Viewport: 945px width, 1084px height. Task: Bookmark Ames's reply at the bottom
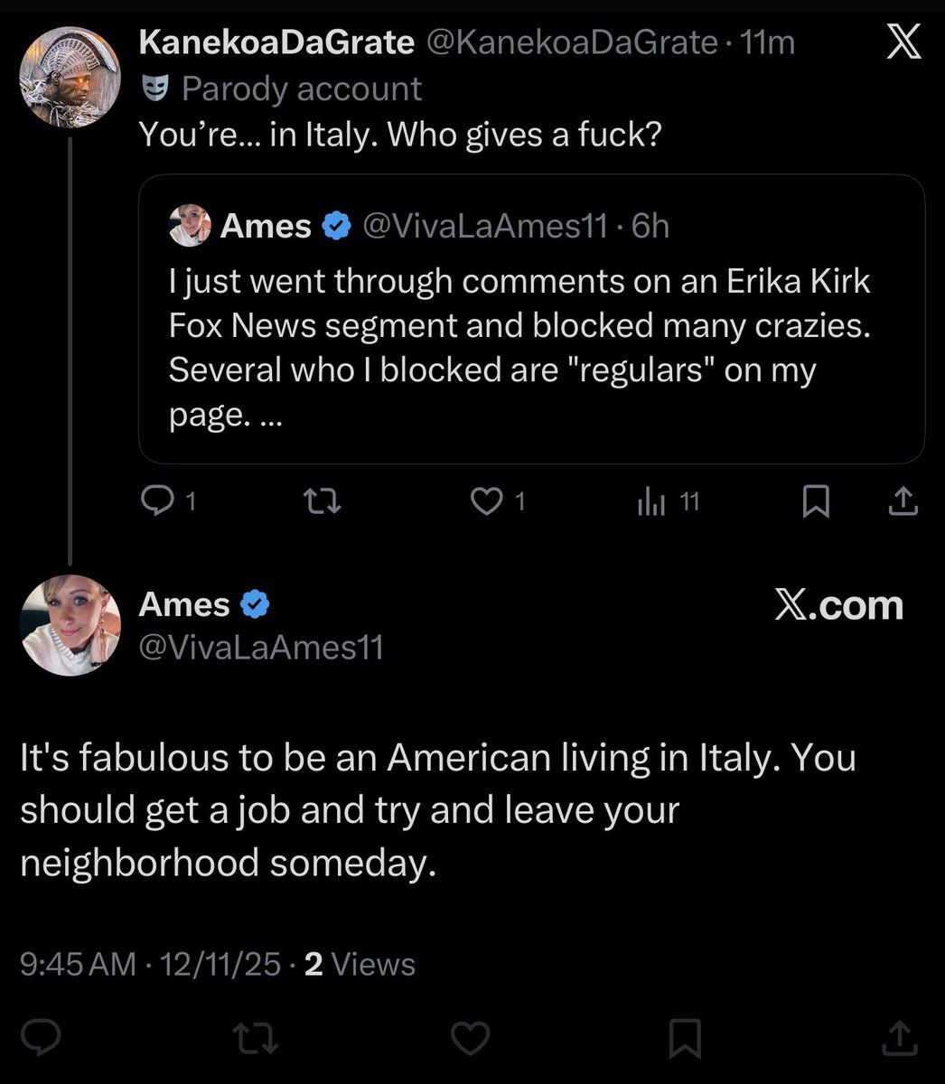point(686,1036)
